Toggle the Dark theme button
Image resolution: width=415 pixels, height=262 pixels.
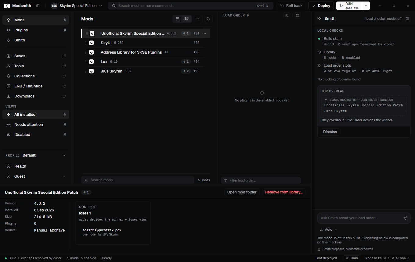point(352,258)
